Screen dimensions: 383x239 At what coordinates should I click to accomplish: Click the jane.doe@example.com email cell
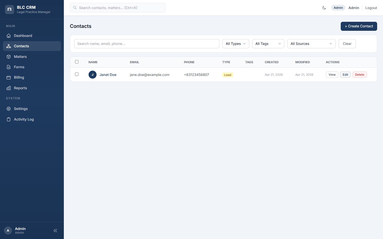(x=149, y=75)
